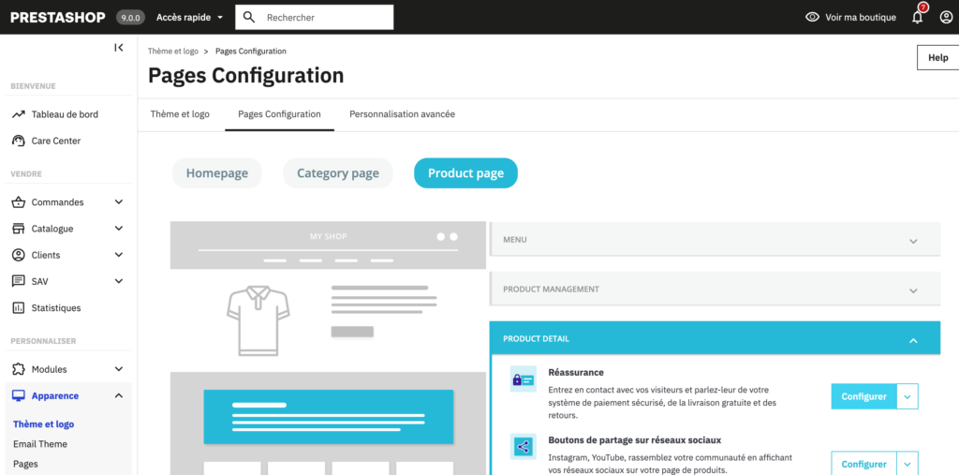Select the Product page pill
The image size is (959, 475).
[465, 173]
